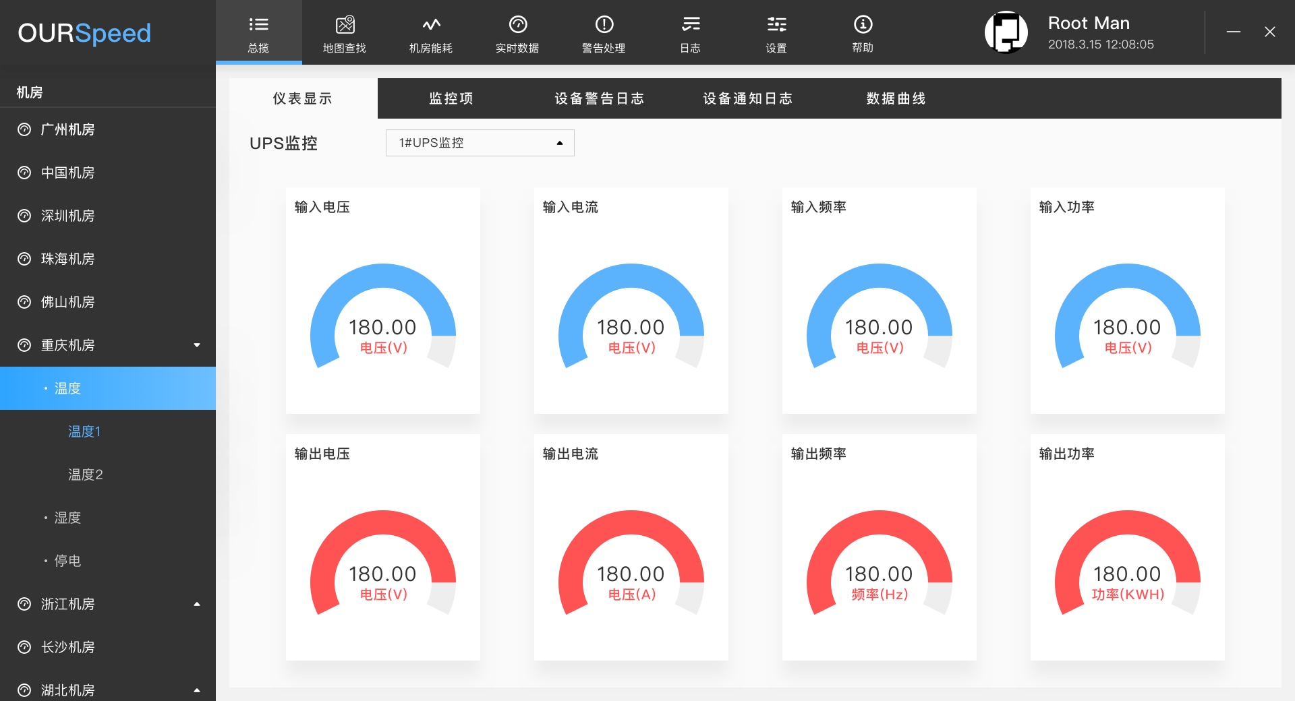Expand the 浙江机房 tree node
Image resolution: width=1295 pixels, height=701 pixels.
pyautogui.click(x=197, y=604)
